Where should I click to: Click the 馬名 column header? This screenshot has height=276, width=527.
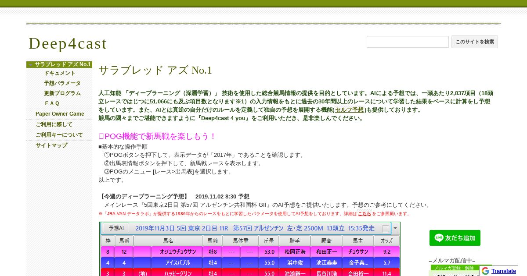point(168,241)
